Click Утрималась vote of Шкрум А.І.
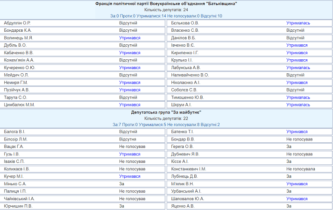The width and height of the screenshot is (333, 210). tap(298, 105)
